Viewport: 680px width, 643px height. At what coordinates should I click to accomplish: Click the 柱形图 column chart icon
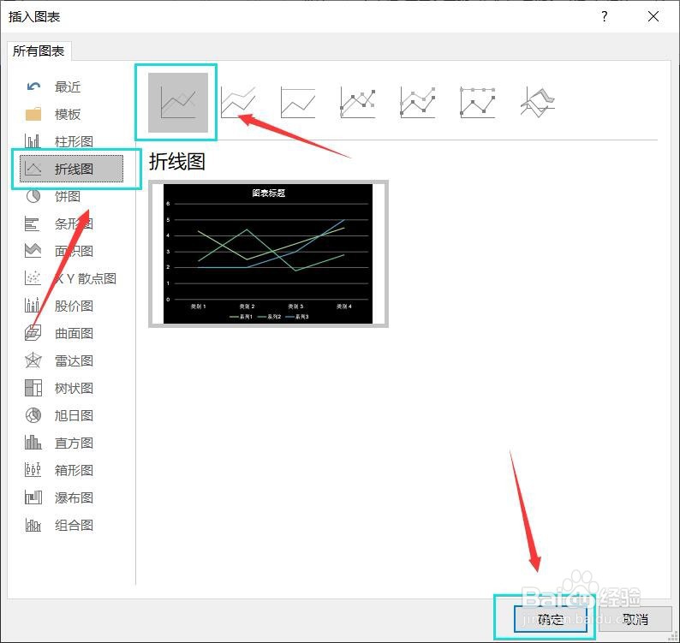click(x=33, y=141)
